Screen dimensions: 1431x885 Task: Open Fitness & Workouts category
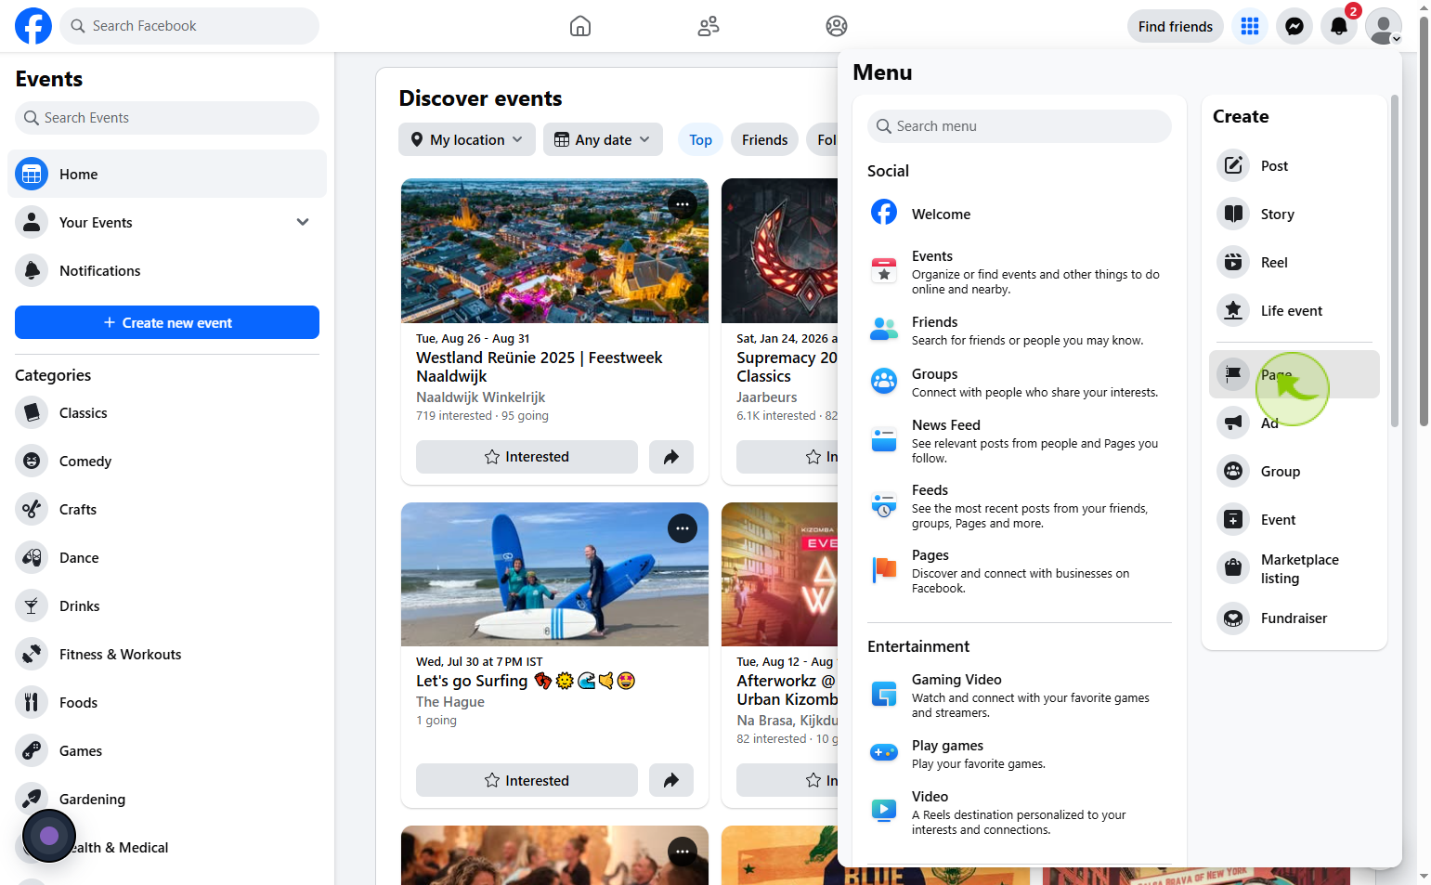coord(167,654)
